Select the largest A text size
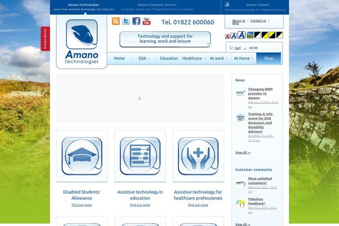Viewport: 339px width, 226px height. (241, 35)
